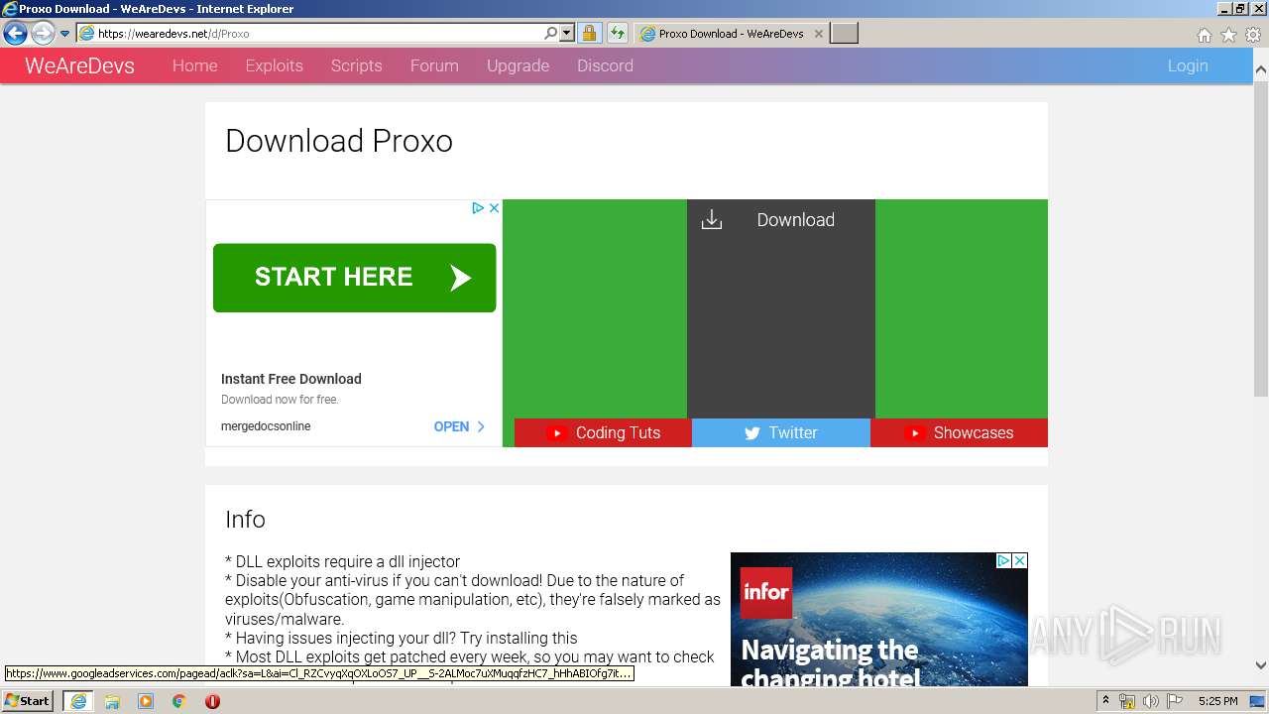This screenshot has height=714, width=1269.
Task: Click the WeAreDevs site logo
Action: 79,65
